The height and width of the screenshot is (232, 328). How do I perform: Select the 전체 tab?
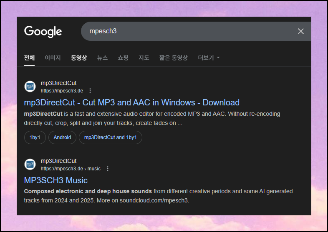(29, 57)
